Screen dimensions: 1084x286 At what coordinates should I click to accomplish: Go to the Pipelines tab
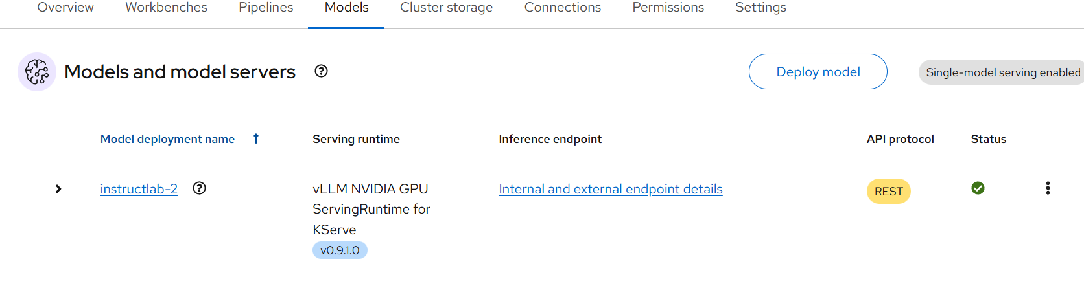266,8
